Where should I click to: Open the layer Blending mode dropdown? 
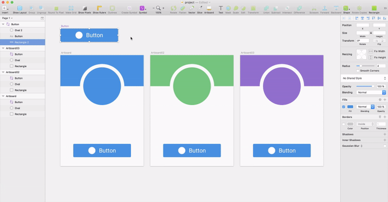pos(371,92)
